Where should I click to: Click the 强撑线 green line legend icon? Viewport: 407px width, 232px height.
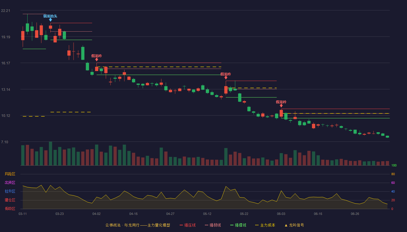click(232, 225)
